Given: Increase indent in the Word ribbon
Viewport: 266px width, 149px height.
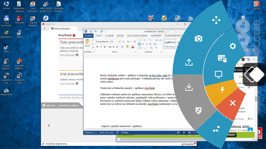Looking at the screenshot, I should click(x=161, y=40).
